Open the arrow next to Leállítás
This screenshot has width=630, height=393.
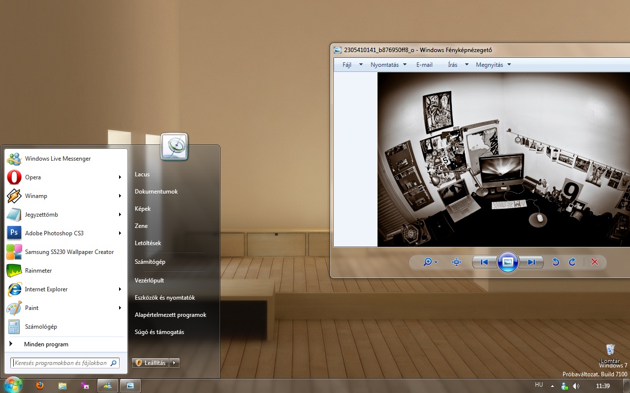click(x=174, y=363)
